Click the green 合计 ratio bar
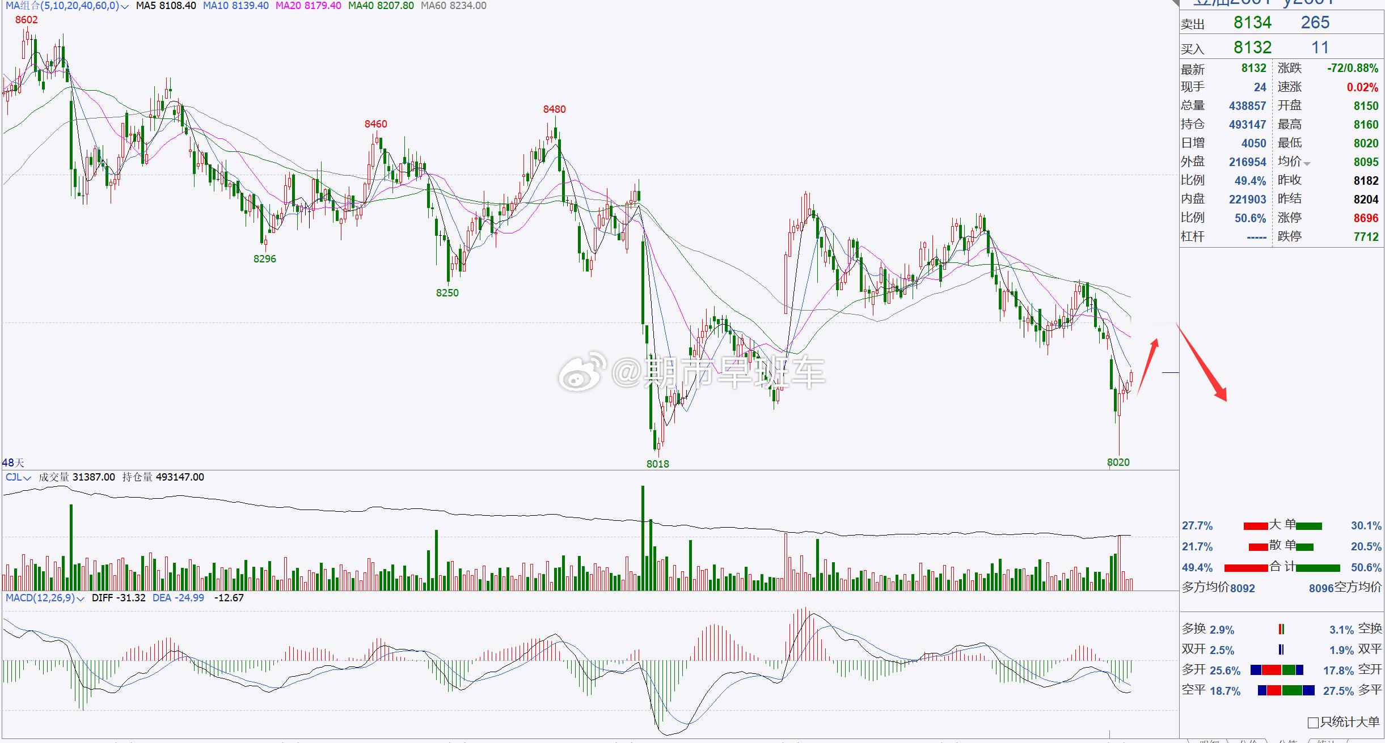This screenshot has width=1385, height=743. point(1318,567)
